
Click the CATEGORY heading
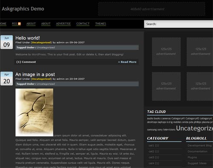(x=158, y=138)
